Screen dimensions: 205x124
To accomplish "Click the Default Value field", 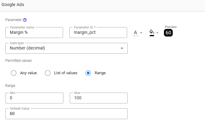I will 66,114.
